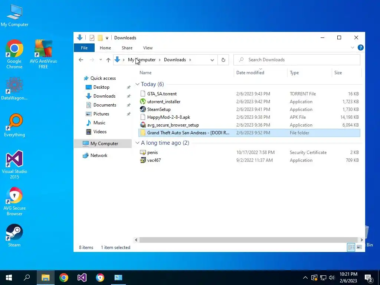
Task: Open AVG Secure Browser from the taskbar
Action: click(100, 278)
